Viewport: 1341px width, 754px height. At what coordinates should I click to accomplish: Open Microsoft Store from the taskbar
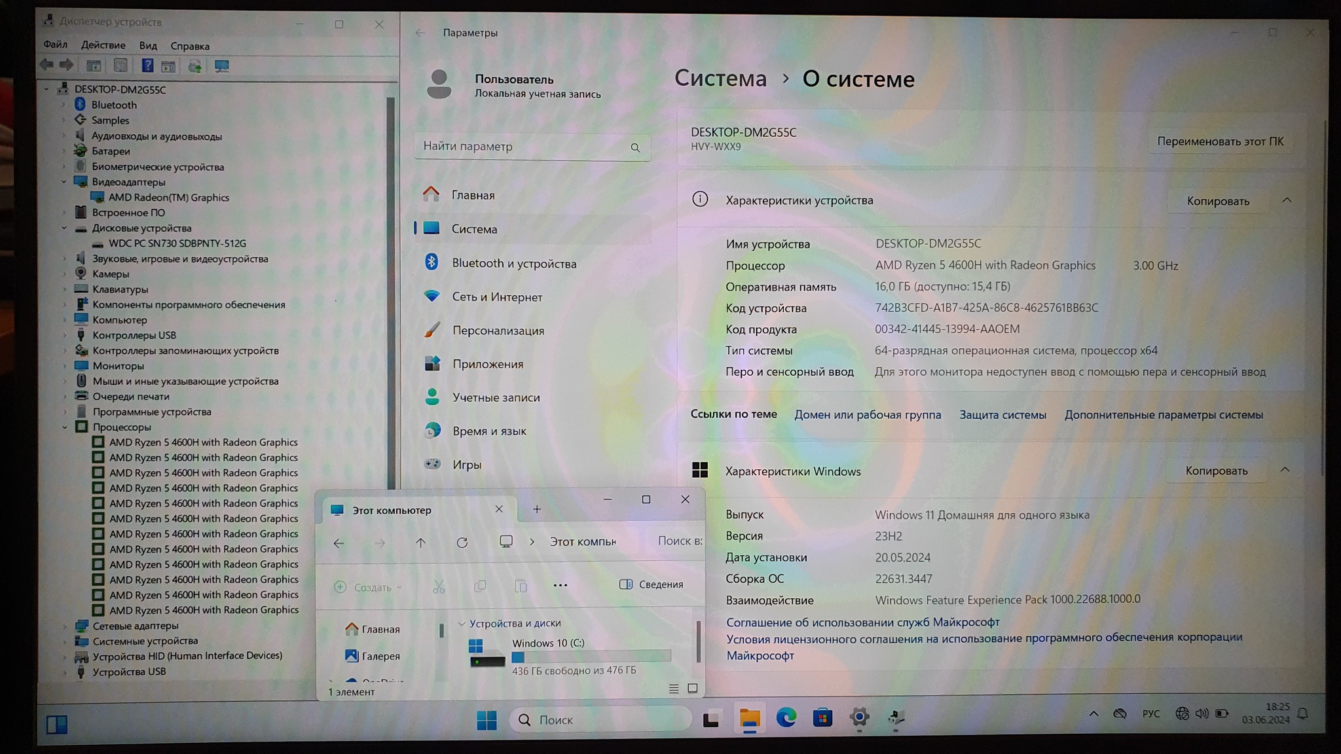click(822, 718)
